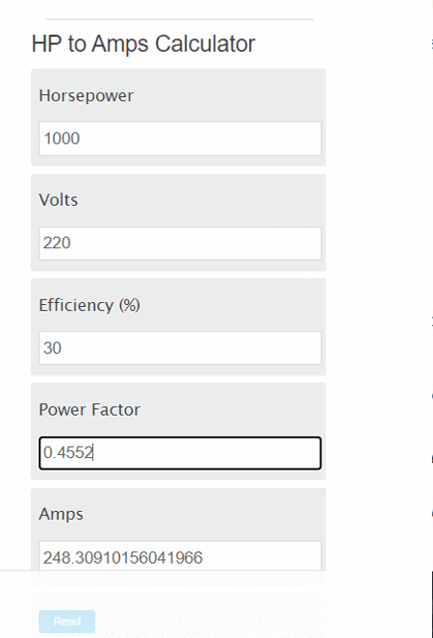Focus the Horsepower input field
Screen dimensions: 433x638
click(x=180, y=139)
